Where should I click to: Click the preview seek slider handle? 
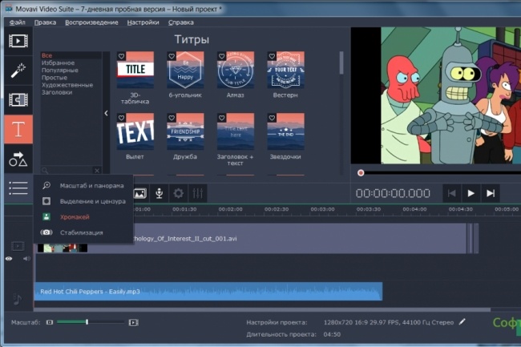pyautogui.click(x=361, y=173)
